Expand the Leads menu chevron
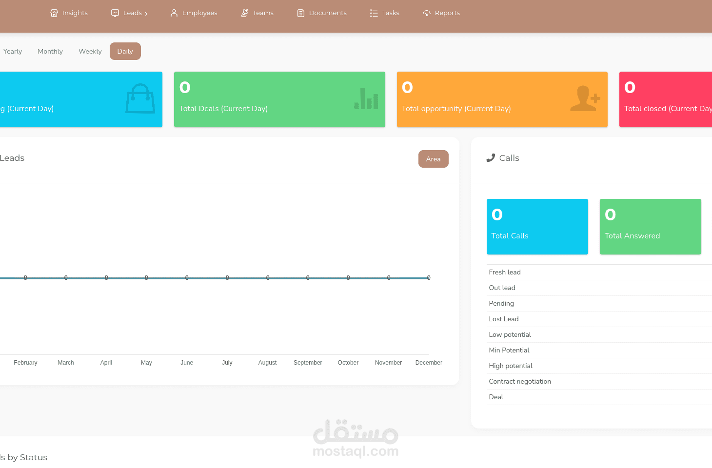The image size is (712, 468). pos(146,14)
